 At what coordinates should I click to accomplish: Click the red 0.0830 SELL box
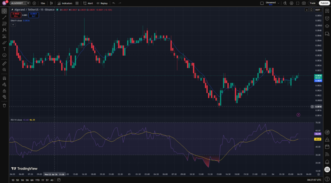[x=16, y=15]
